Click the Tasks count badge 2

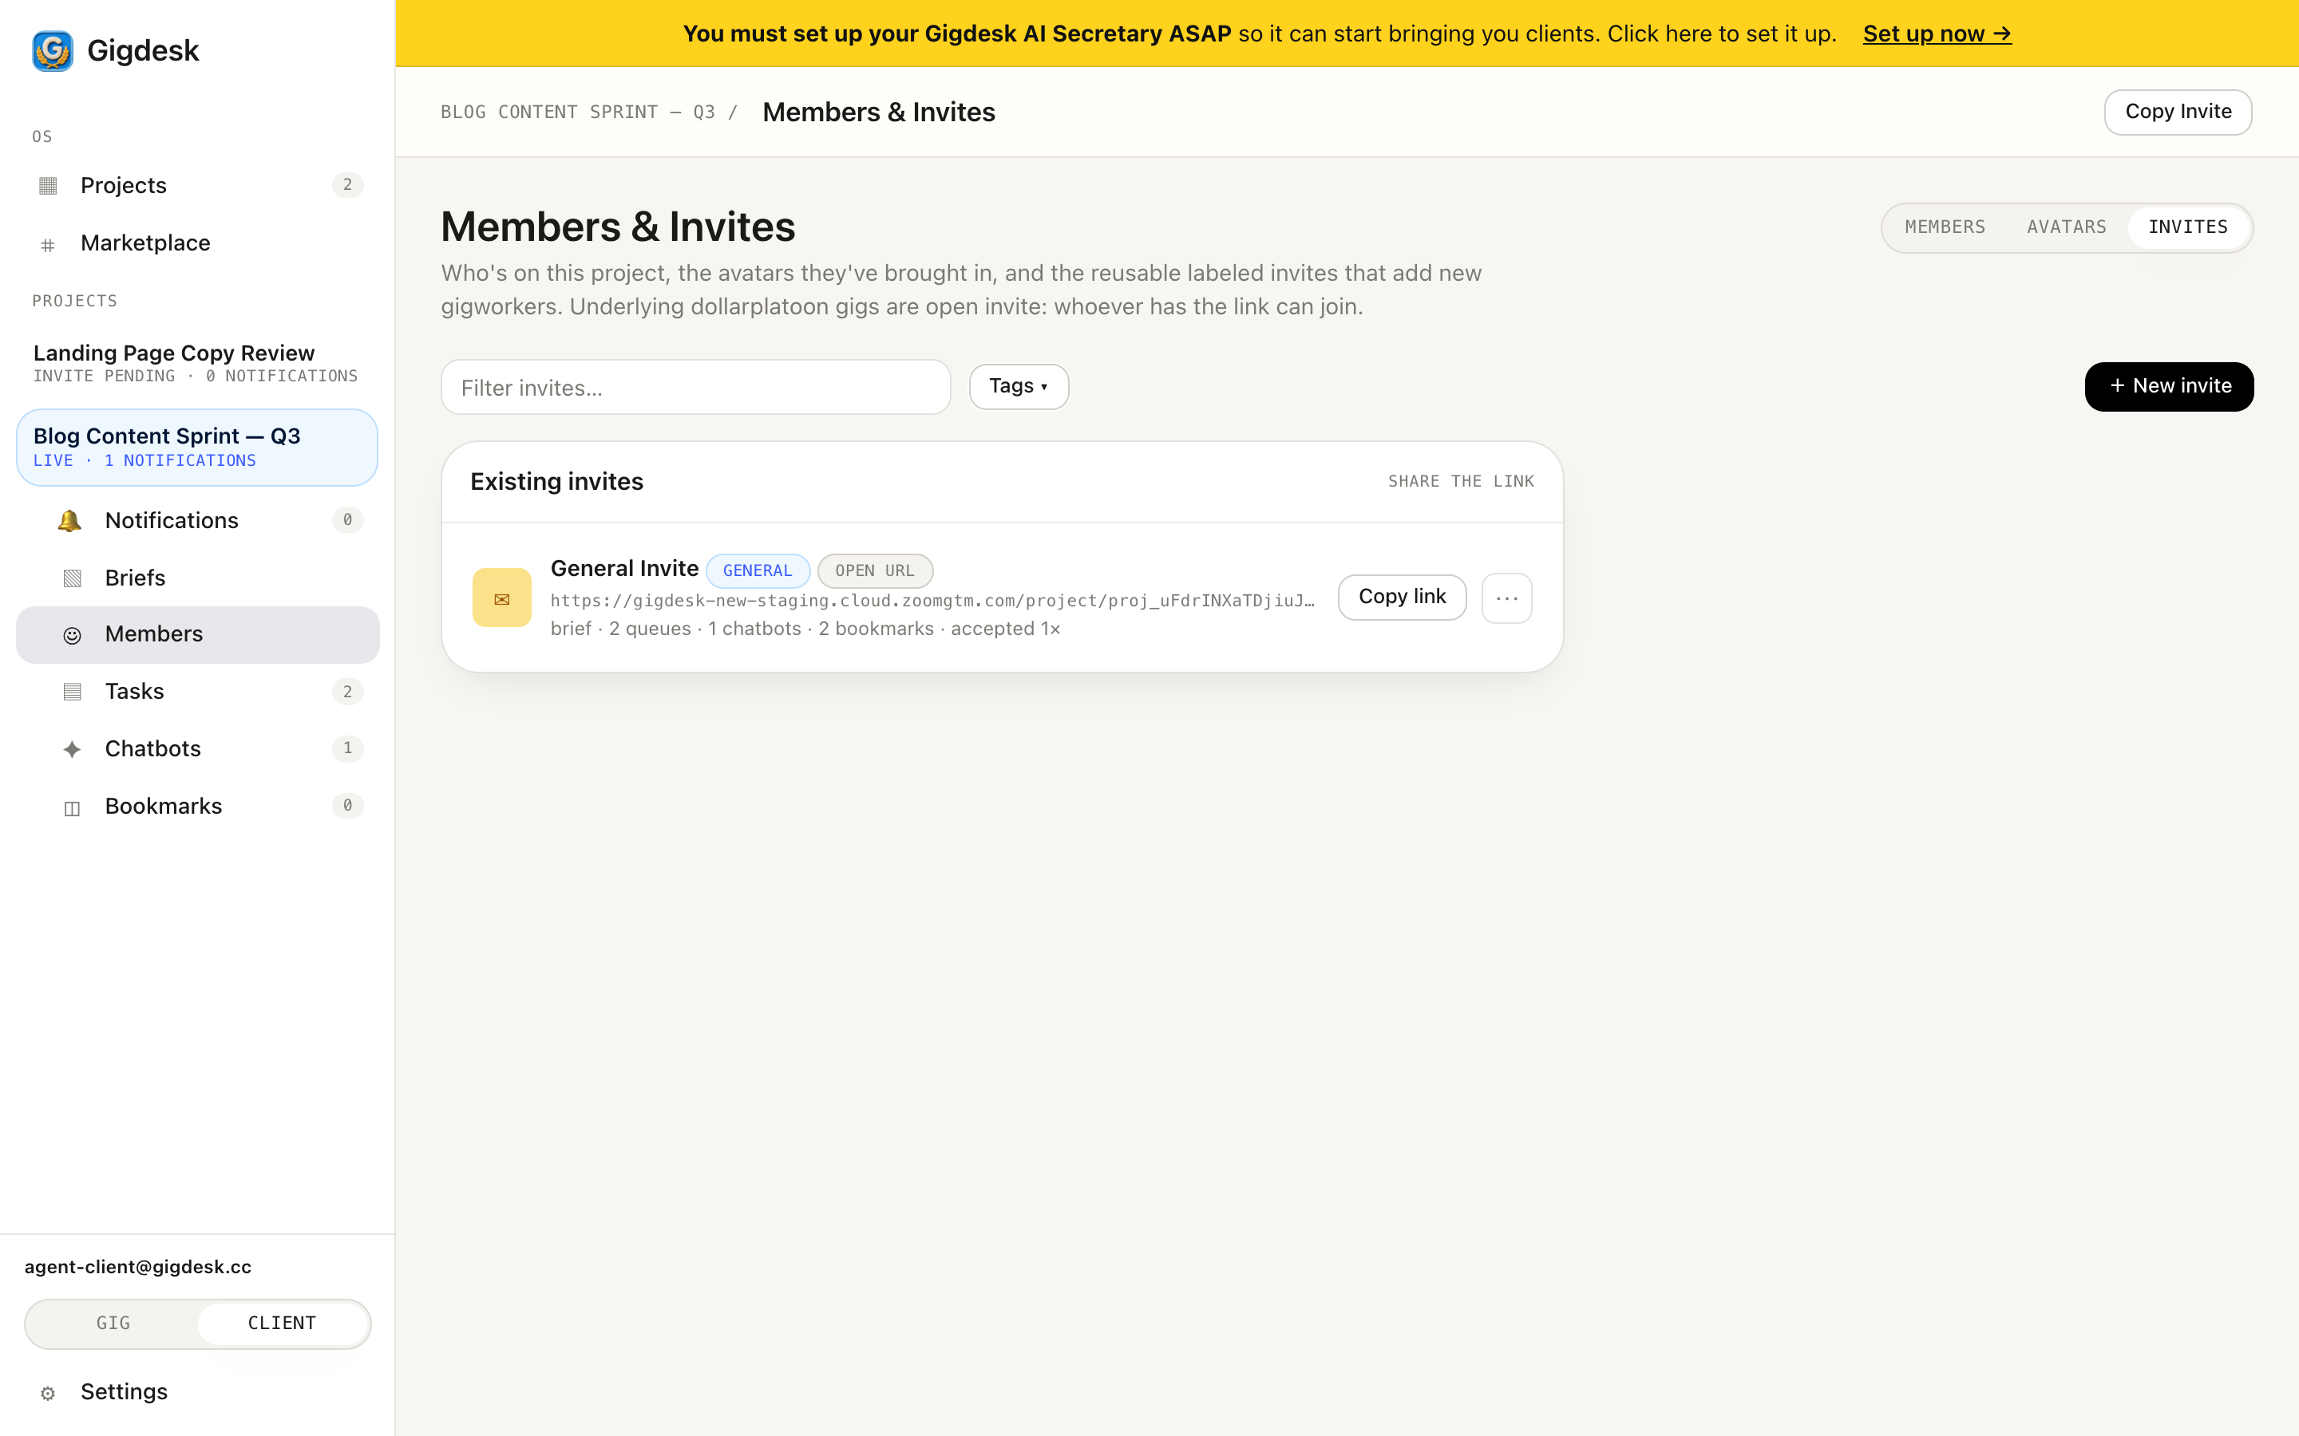point(348,692)
